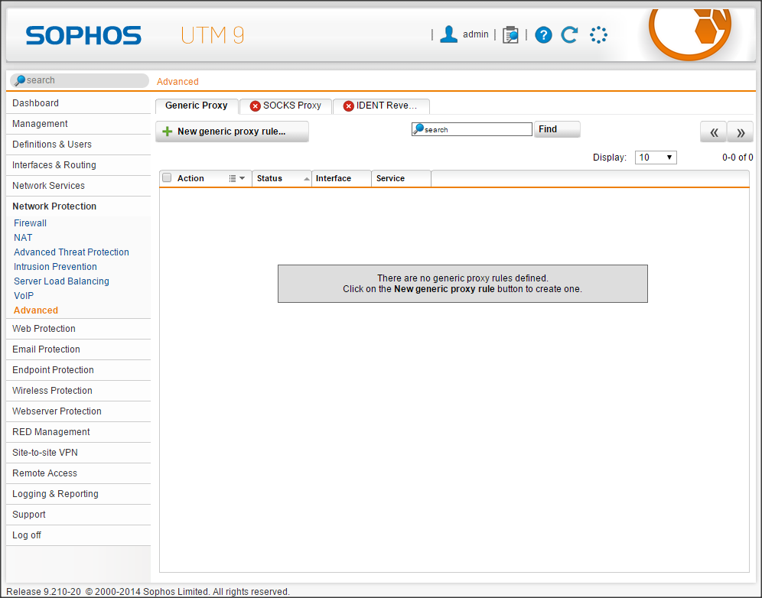Image resolution: width=762 pixels, height=598 pixels.
Task: Go to previous page of rules
Action: point(713,132)
